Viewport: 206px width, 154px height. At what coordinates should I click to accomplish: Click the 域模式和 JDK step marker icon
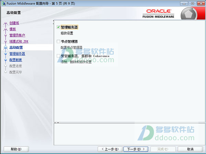point(5,41)
